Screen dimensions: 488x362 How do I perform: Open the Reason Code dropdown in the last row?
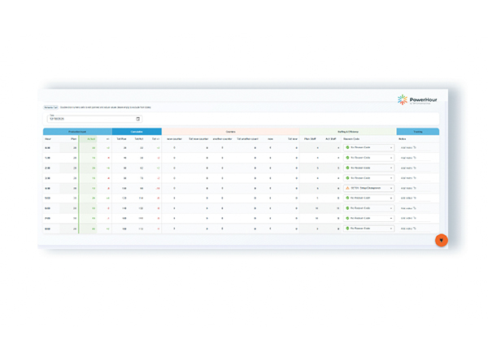pyautogui.click(x=390, y=229)
